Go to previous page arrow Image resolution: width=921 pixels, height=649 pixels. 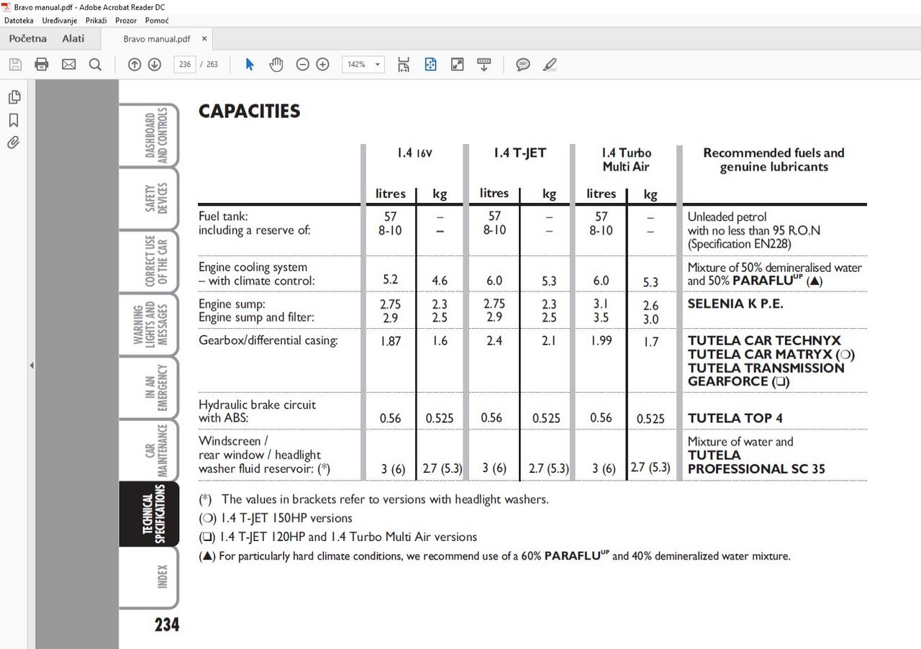(135, 64)
